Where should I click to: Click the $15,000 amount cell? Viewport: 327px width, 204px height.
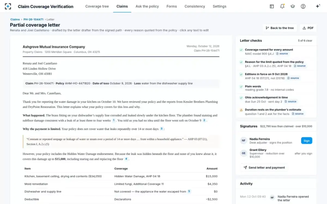click(212, 176)
